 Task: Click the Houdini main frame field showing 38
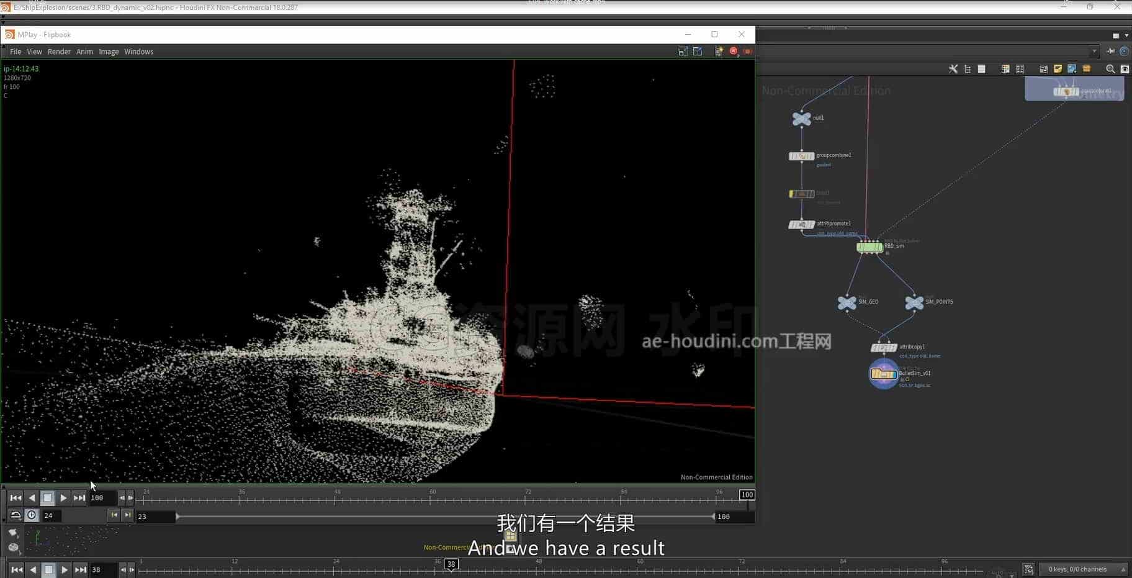coord(103,570)
